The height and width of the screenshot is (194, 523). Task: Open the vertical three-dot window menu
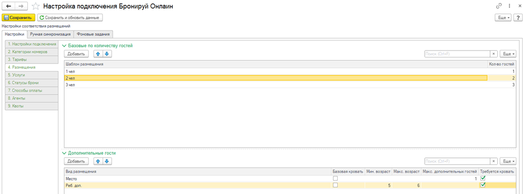point(510,6)
